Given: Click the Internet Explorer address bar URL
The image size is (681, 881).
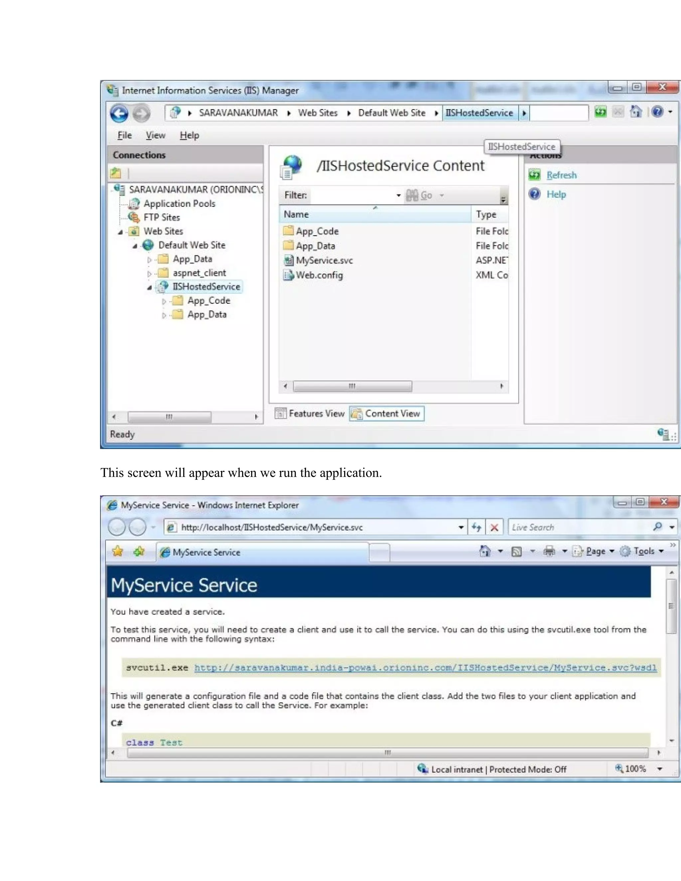Looking at the screenshot, I should (272, 527).
